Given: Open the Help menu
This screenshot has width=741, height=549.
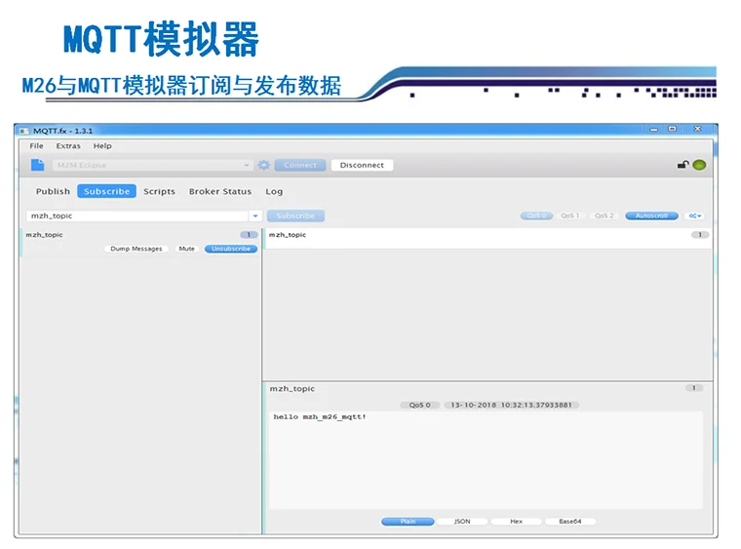Looking at the screenshot, I should [x=102, y=146].
